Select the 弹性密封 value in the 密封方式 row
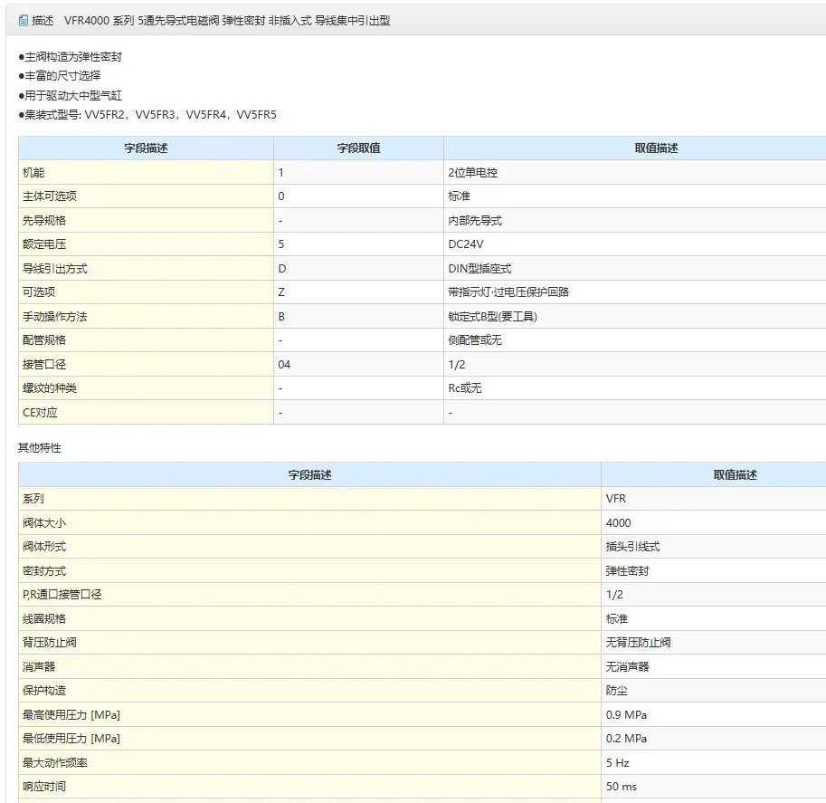The width and height of the screenshot is (826, 803). (714, 570)
